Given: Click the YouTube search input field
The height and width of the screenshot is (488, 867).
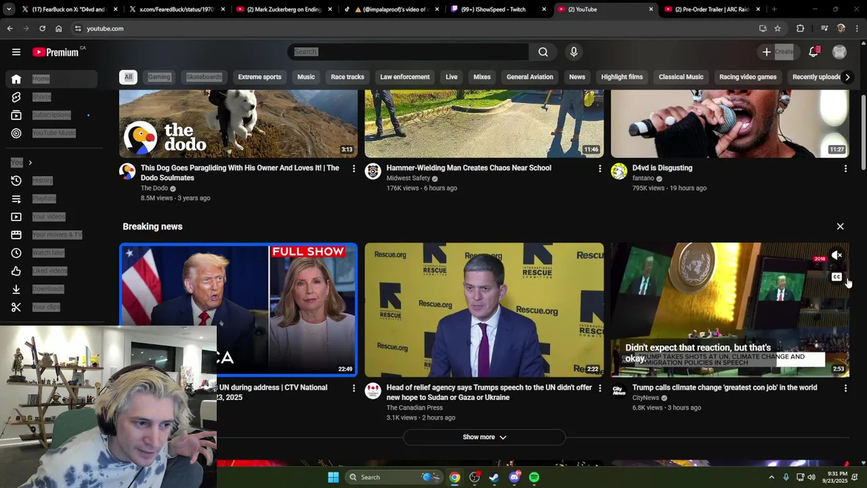Looking at the screenshot, I should coord(408,52).
